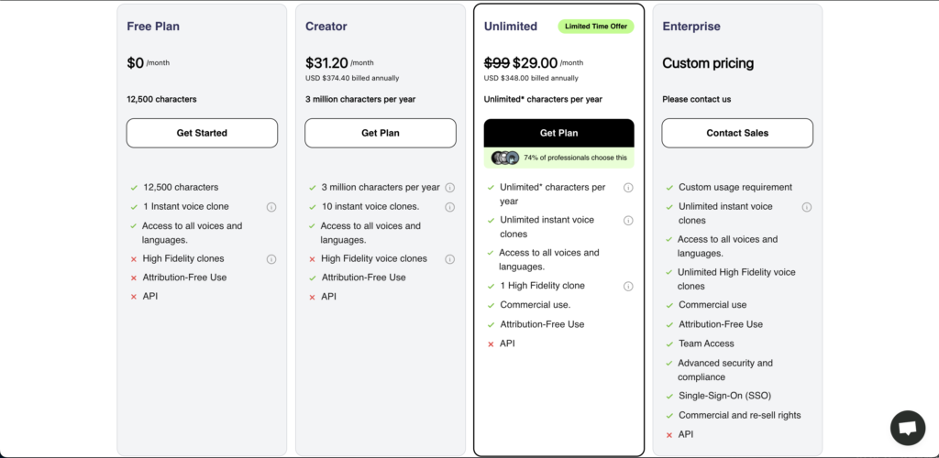Click the Please contact us text

click(x=696, y=99)
